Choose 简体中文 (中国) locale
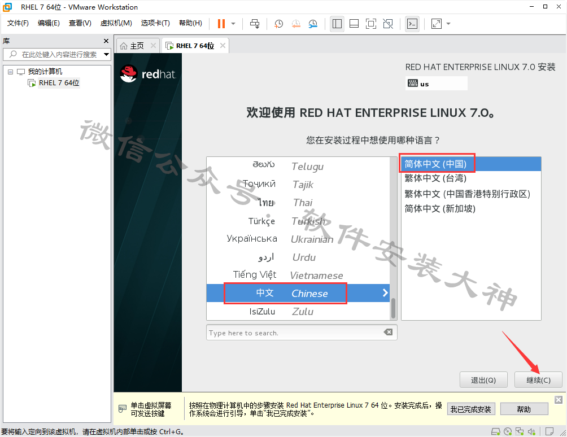The height and width of the screenshot is (437, 567). click(x=471, y=164)
